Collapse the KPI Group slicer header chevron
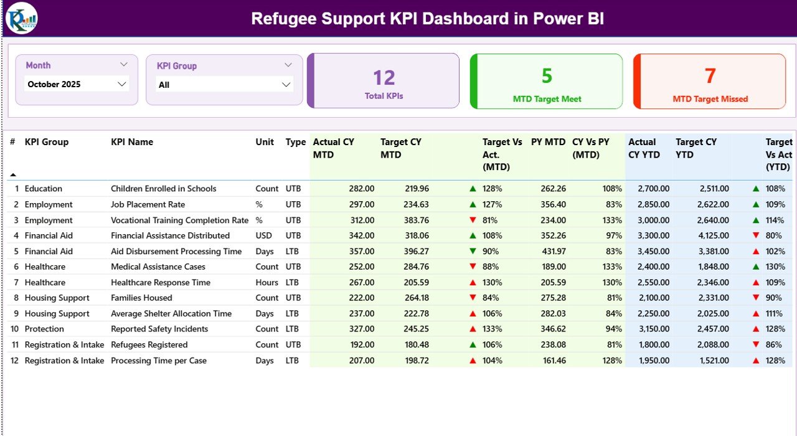The width and height of the screenshot is (797, 436). pos(288,64)
